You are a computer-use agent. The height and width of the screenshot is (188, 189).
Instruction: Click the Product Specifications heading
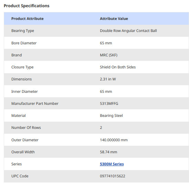tap(27, 6)
